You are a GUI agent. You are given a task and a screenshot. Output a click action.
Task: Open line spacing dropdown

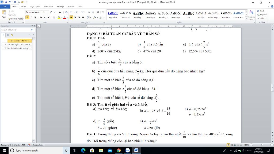pyautogui.click(x=89, y=17)
